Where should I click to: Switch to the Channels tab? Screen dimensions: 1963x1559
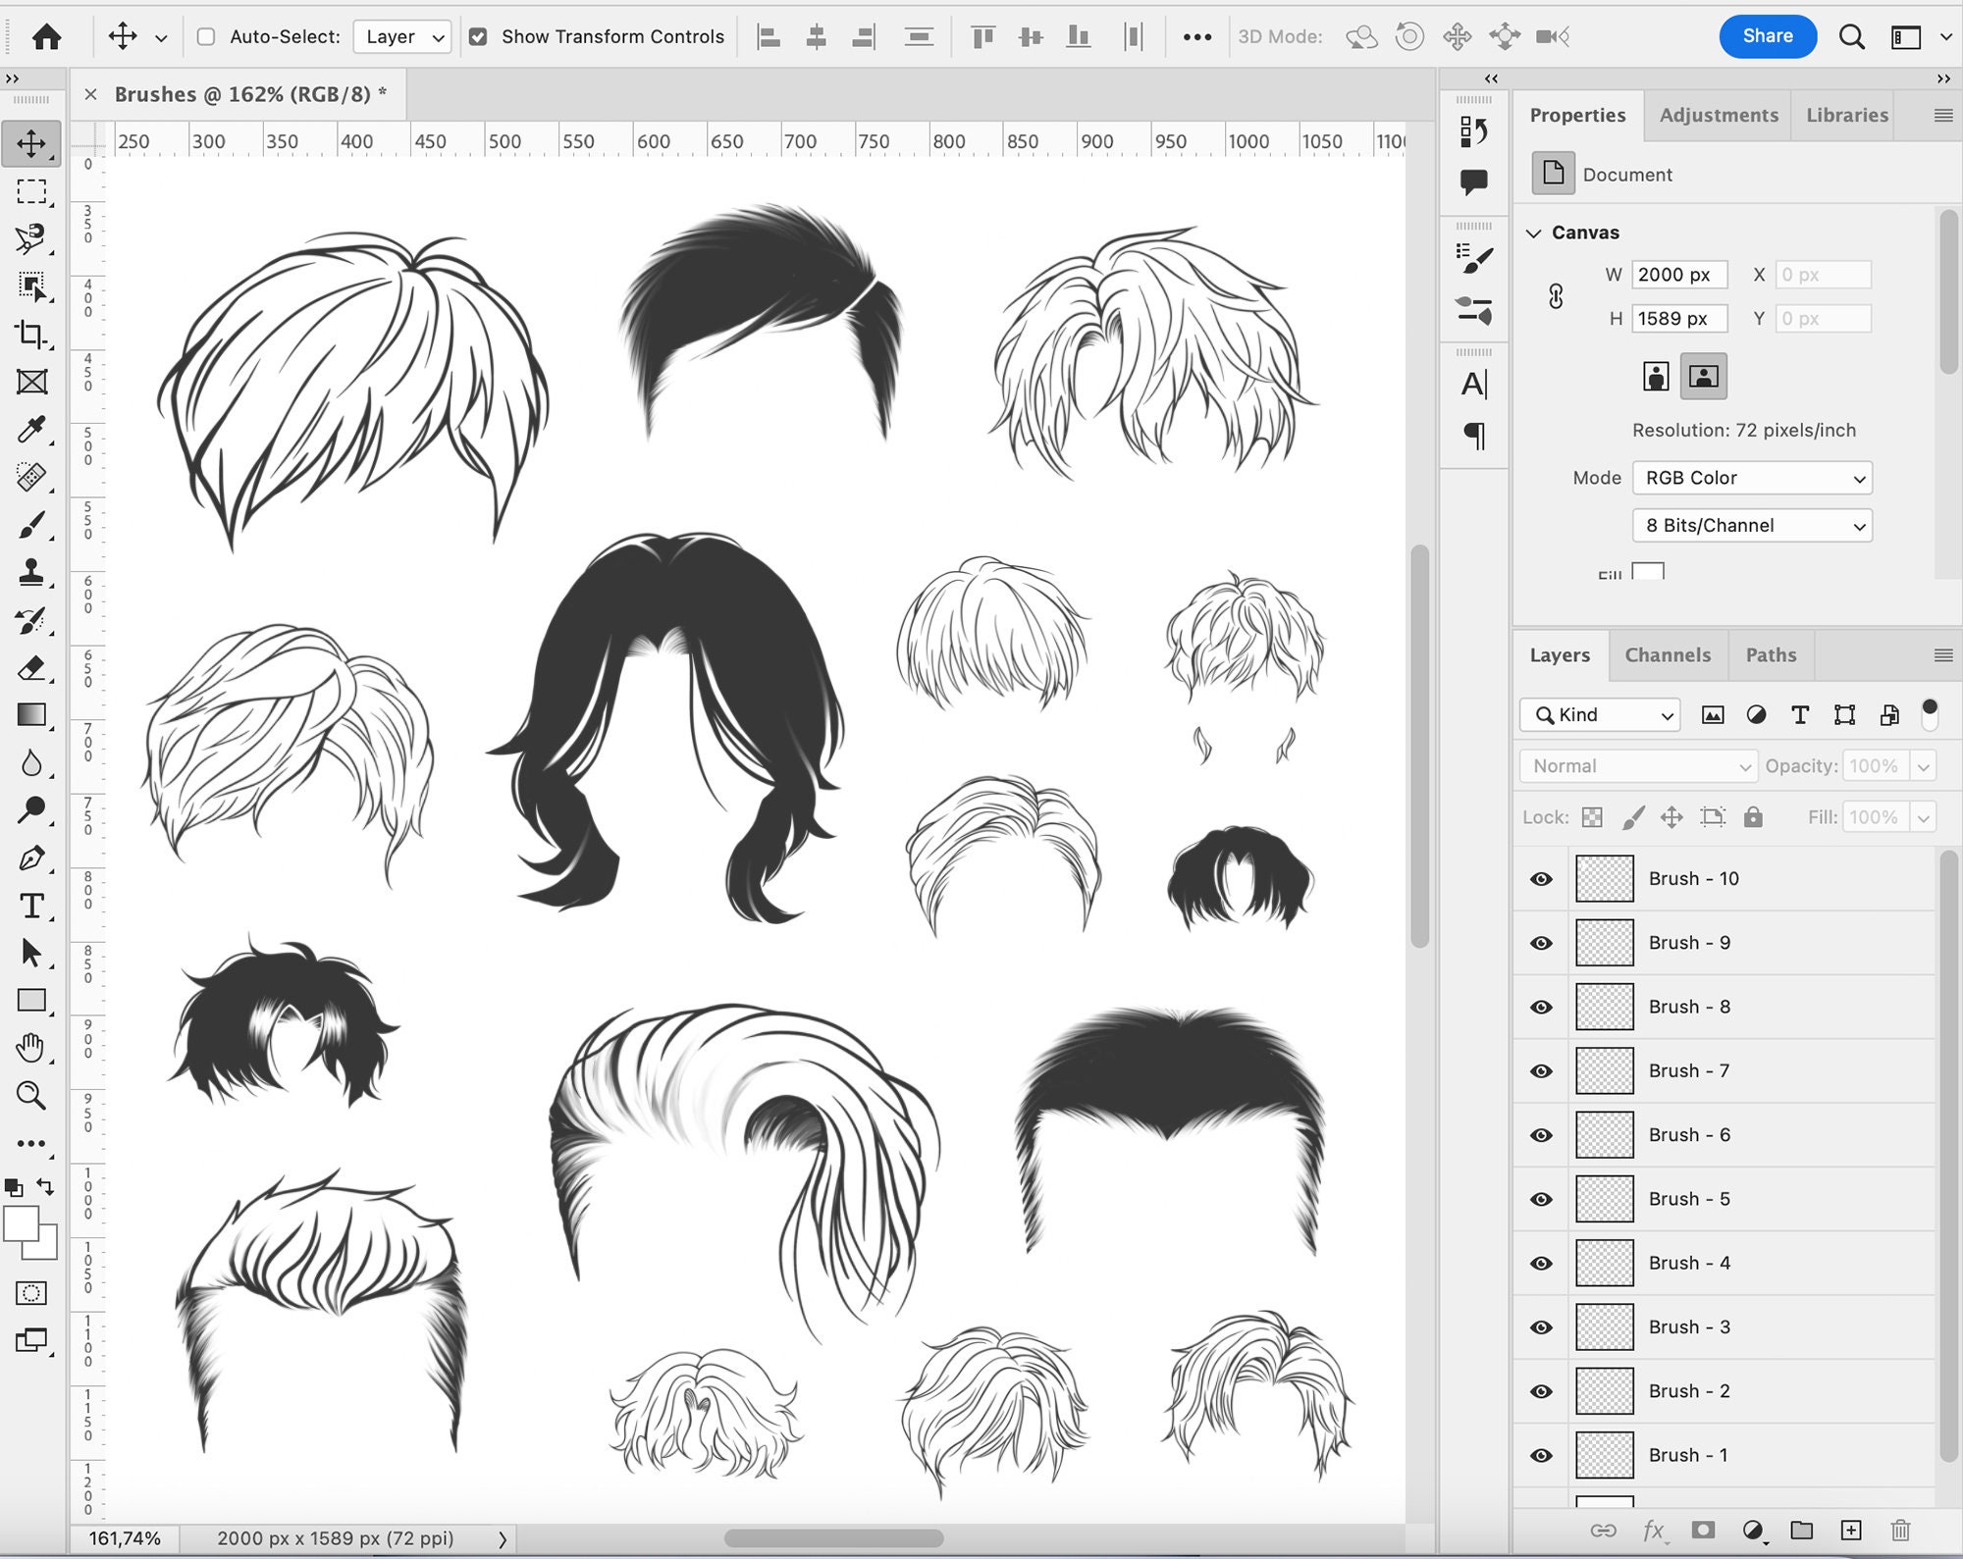point(1668,654)
